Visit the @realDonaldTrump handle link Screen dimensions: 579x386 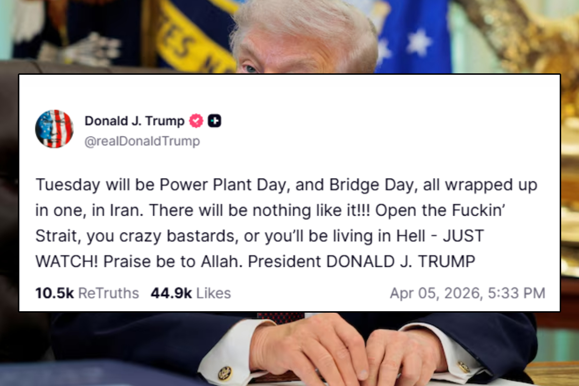tap(142, 141)
